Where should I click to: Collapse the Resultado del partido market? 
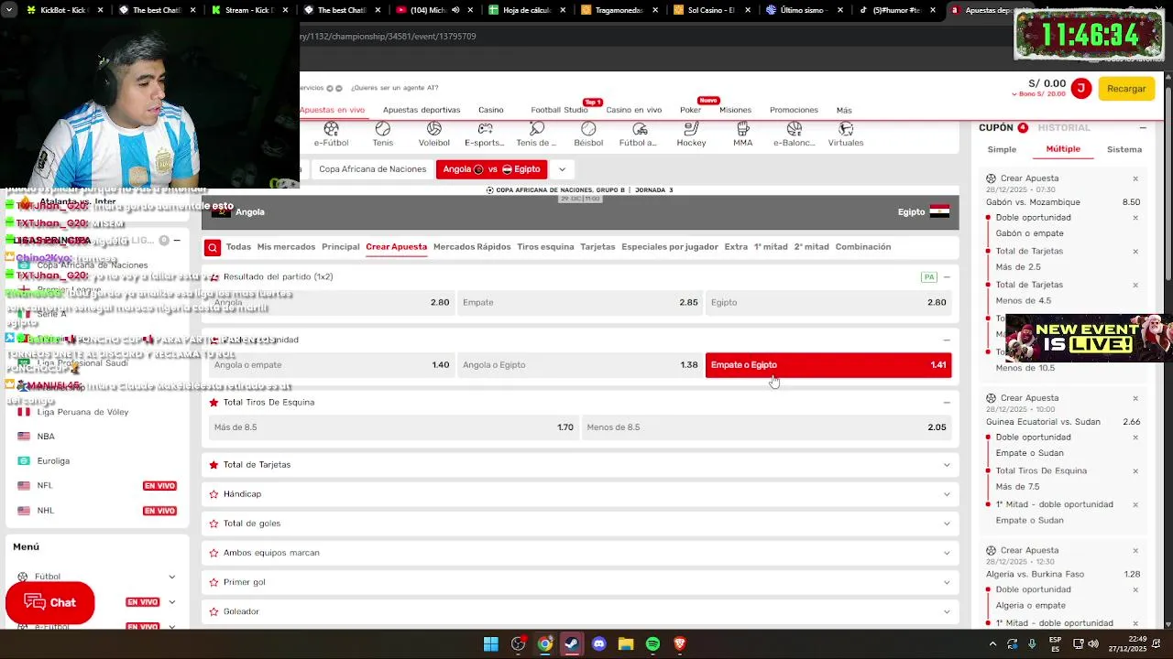pos(947,276)
